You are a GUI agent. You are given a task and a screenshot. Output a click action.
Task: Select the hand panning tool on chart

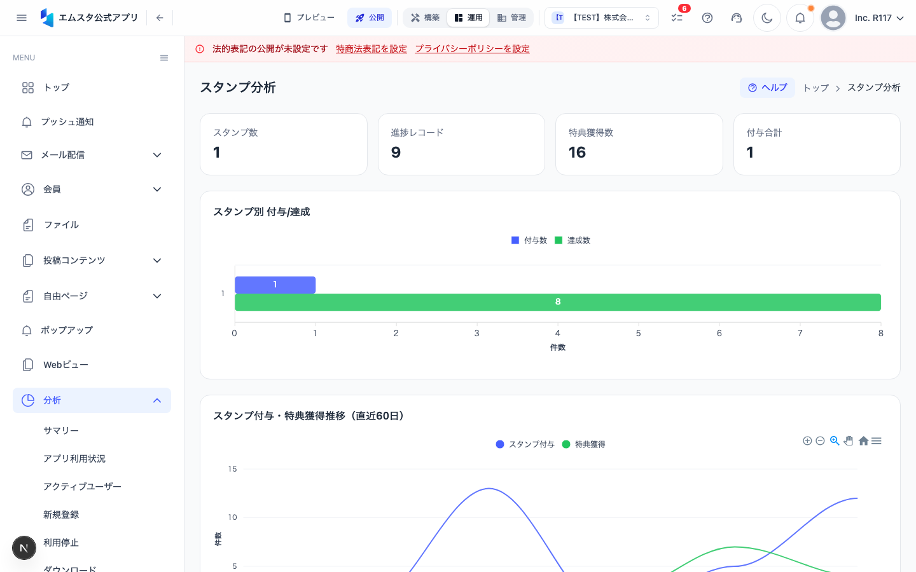click(x=849, y=440)
